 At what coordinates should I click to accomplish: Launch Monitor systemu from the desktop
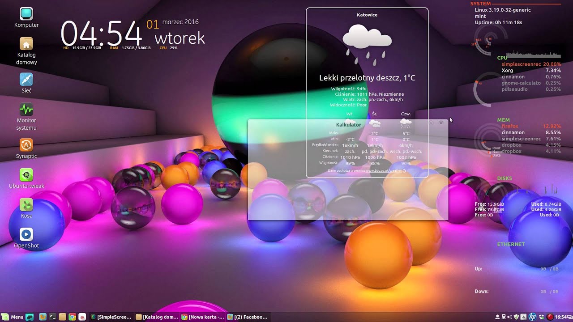(26, 116)
